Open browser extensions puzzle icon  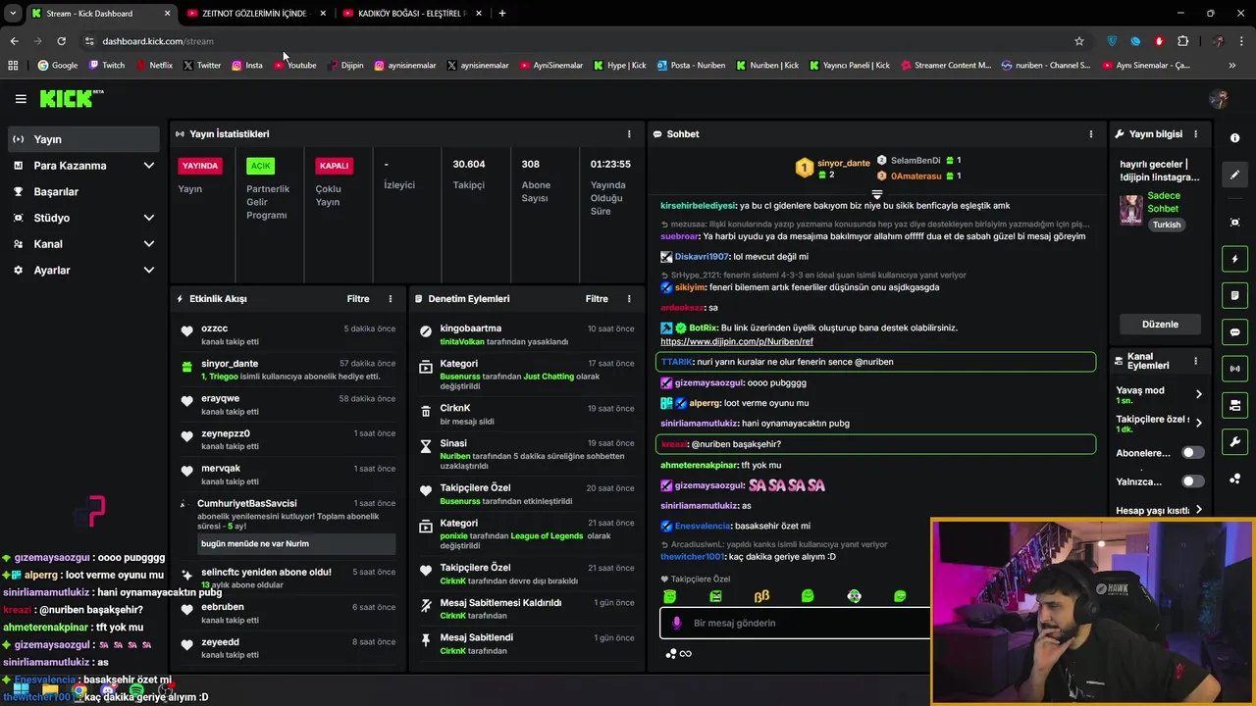coord(1182,41)
